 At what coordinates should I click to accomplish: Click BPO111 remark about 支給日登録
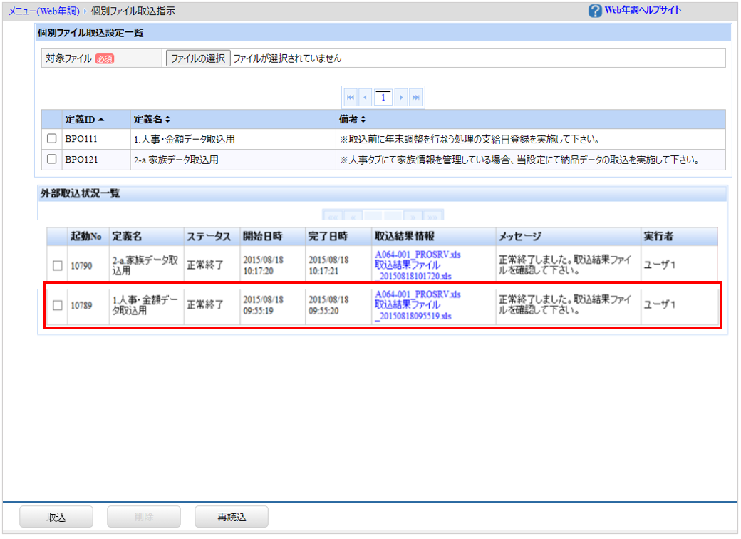pyautogui.click(x=470, y=139)
